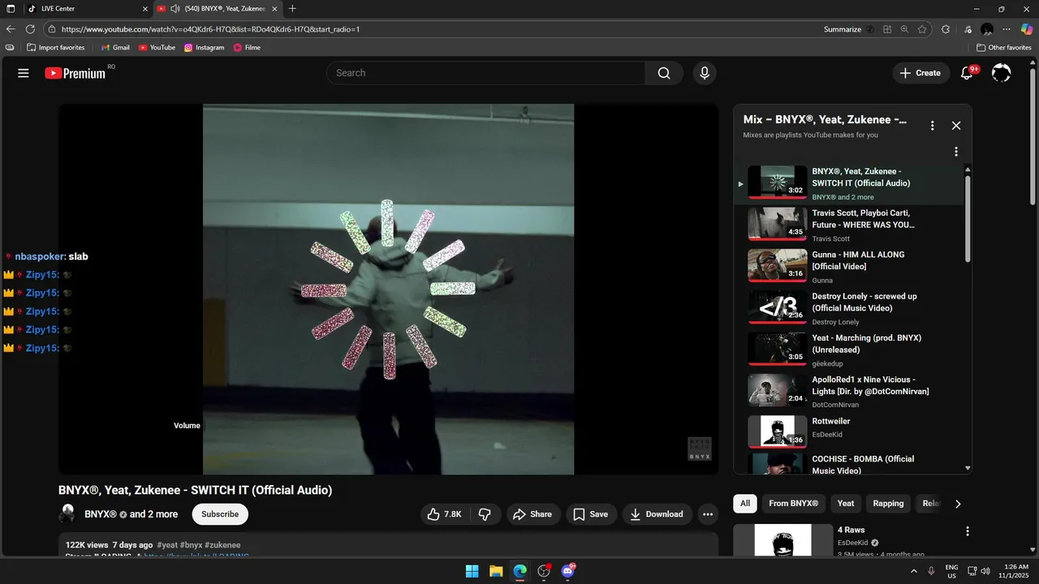Open YouTube notifications bell
The height and width of the screenshot is (584, 1039).
(966, 73)
